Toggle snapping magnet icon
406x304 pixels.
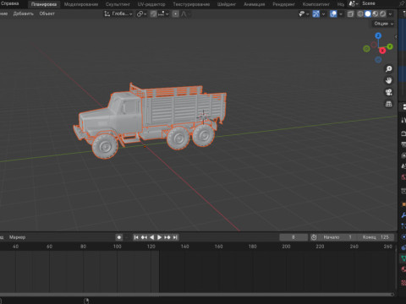(x=153, y=14)
